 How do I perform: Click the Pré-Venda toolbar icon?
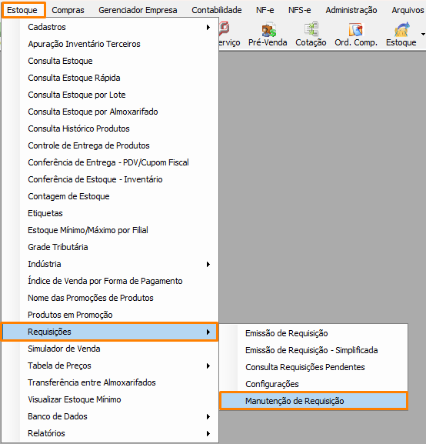click(x=268, y=35)
